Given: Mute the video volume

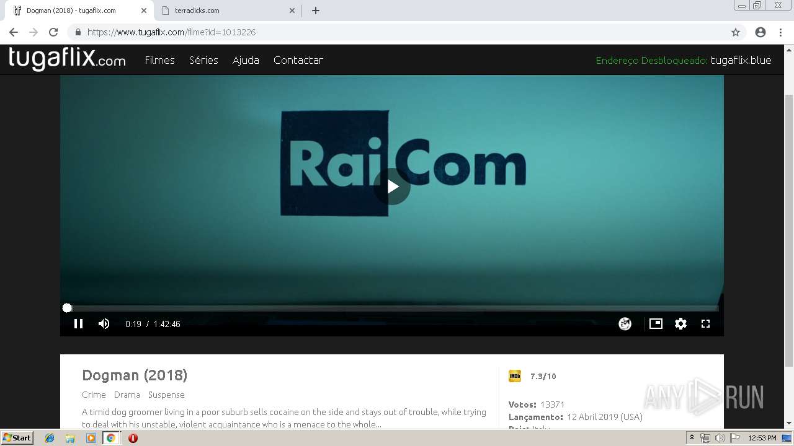Looking at the screenshot, I should [104, 323].
